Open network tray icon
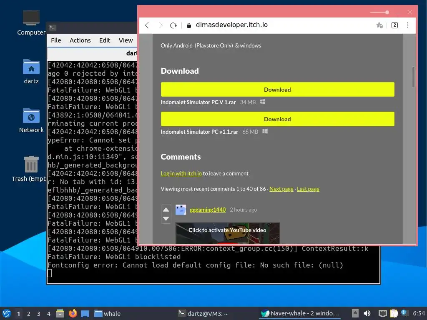The image size is (427, 320). tap(383, 313)
